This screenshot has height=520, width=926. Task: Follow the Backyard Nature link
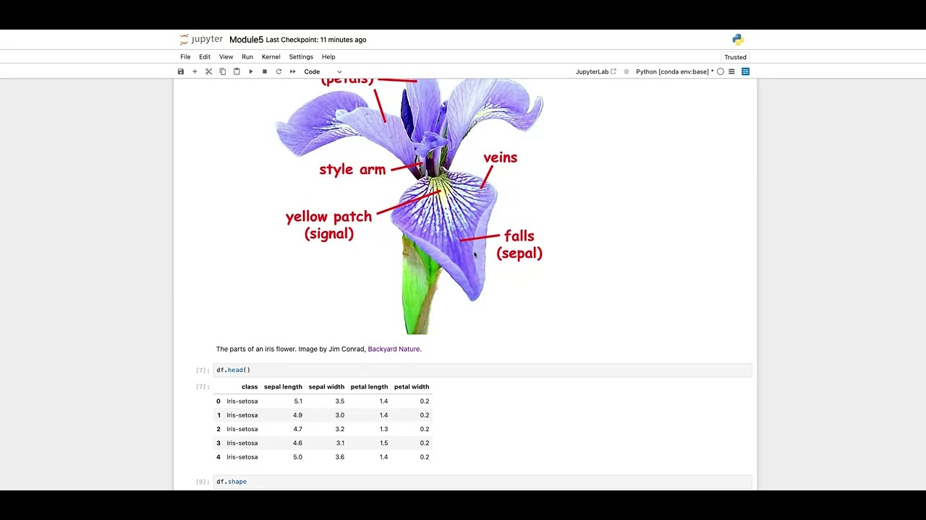pyautogui.click(x=394, y=349)
